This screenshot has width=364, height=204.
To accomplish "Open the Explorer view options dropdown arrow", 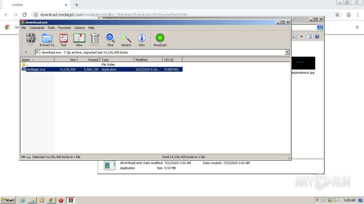I will [x=301, y=37].
